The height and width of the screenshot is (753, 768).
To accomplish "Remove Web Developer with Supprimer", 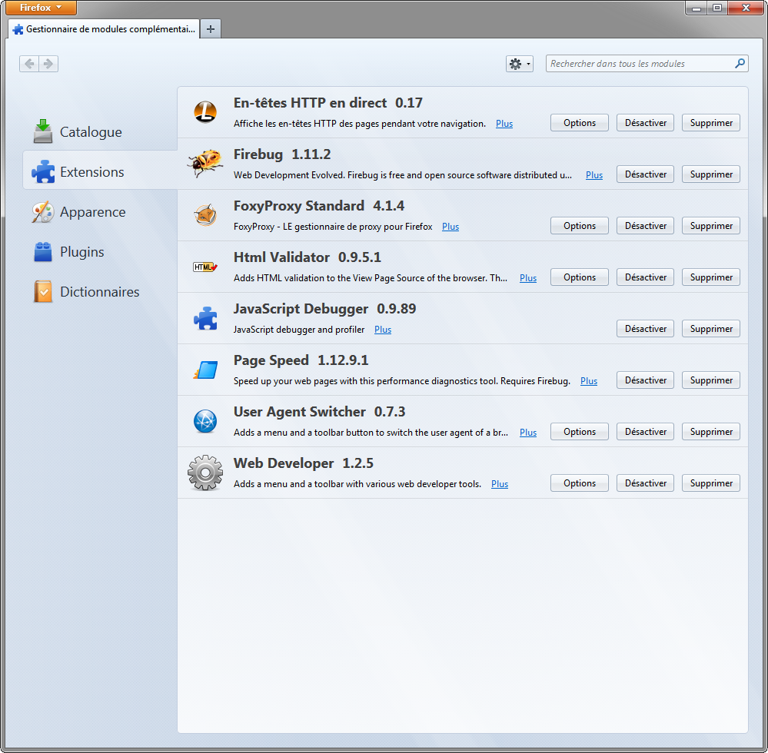I will click(710, 483).
